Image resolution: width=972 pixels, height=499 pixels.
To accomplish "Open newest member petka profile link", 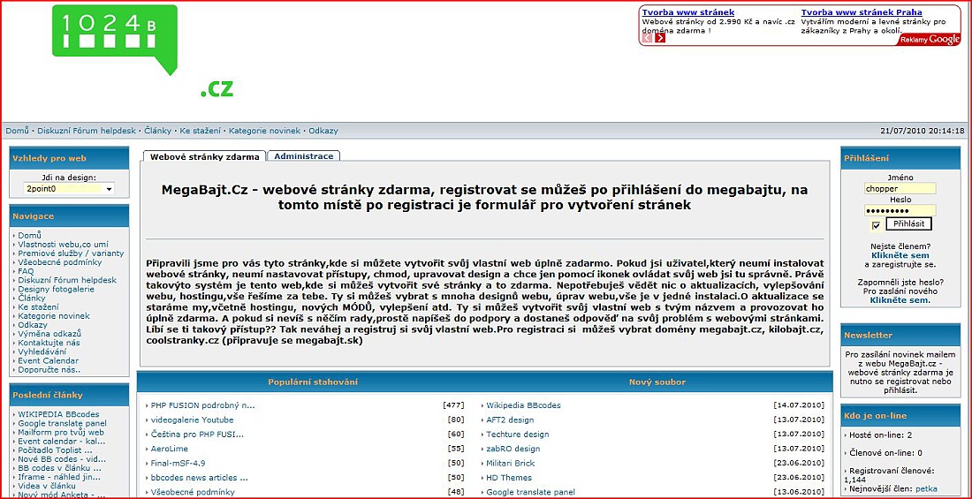I will pos(926,488).
